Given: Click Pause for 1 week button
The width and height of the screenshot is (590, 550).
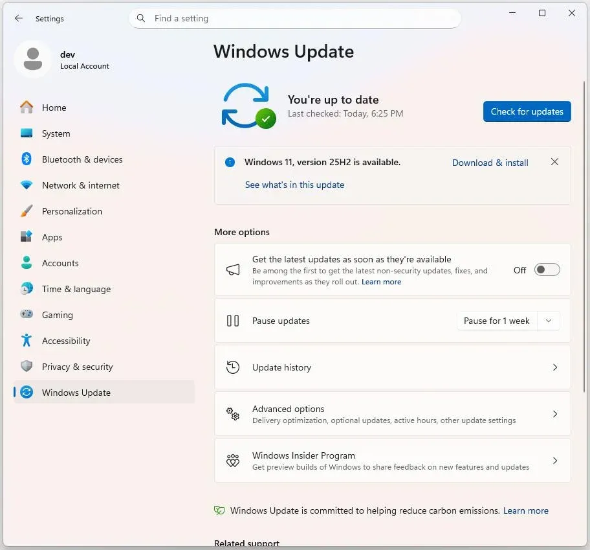Looking at the screenshot, I should tap(497, 321).
